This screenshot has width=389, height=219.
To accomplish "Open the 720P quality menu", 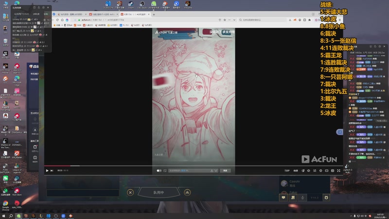I will (x=287, y=171).
